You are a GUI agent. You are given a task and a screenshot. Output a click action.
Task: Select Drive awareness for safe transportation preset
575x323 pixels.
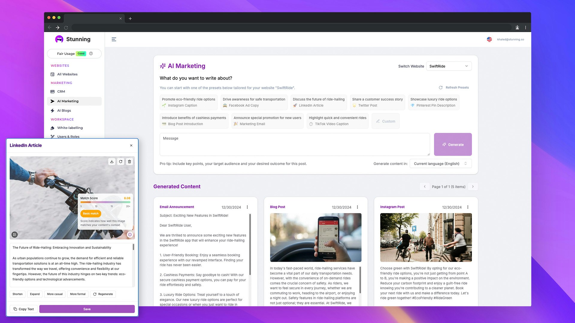point(254,102)
